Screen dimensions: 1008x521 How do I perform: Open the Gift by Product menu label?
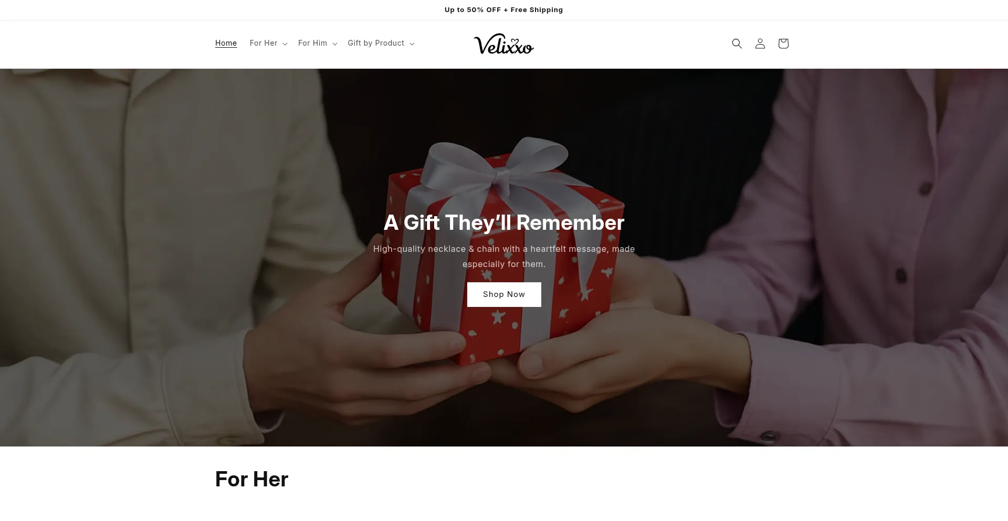click(x=376, y=43)
